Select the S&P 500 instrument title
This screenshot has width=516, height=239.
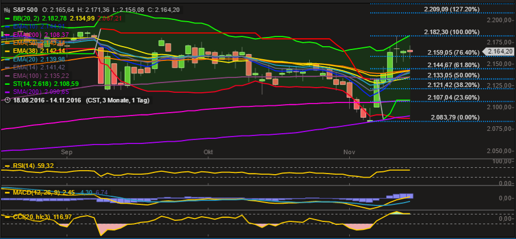coord(25,10)
